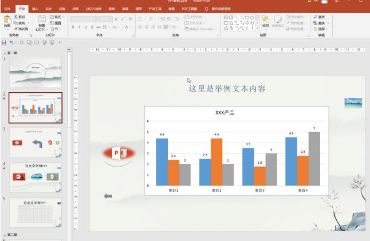Click the decrease font size icon
This screenshot has height=241, width=370.
tap(123, 19)
